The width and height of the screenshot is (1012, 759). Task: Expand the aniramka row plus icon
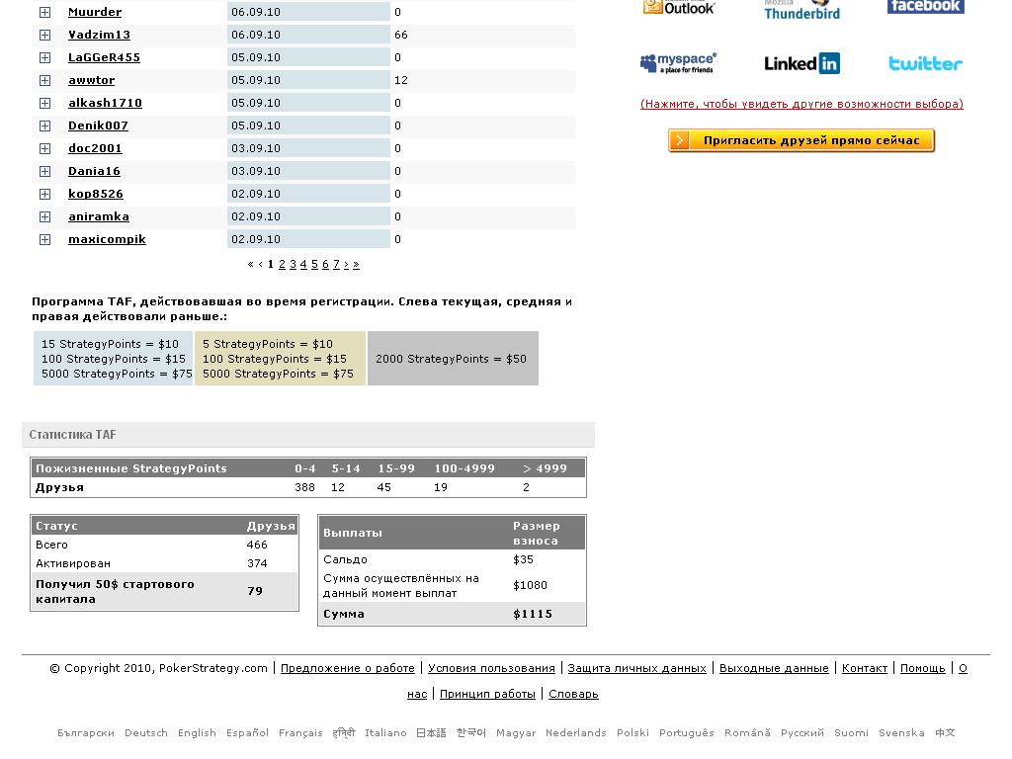click(44, 216)
